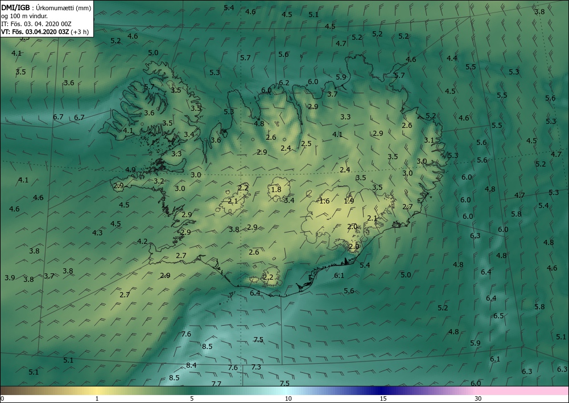
Task: Click the 1.8 value on the central glacier
Action: click(276, 189)
